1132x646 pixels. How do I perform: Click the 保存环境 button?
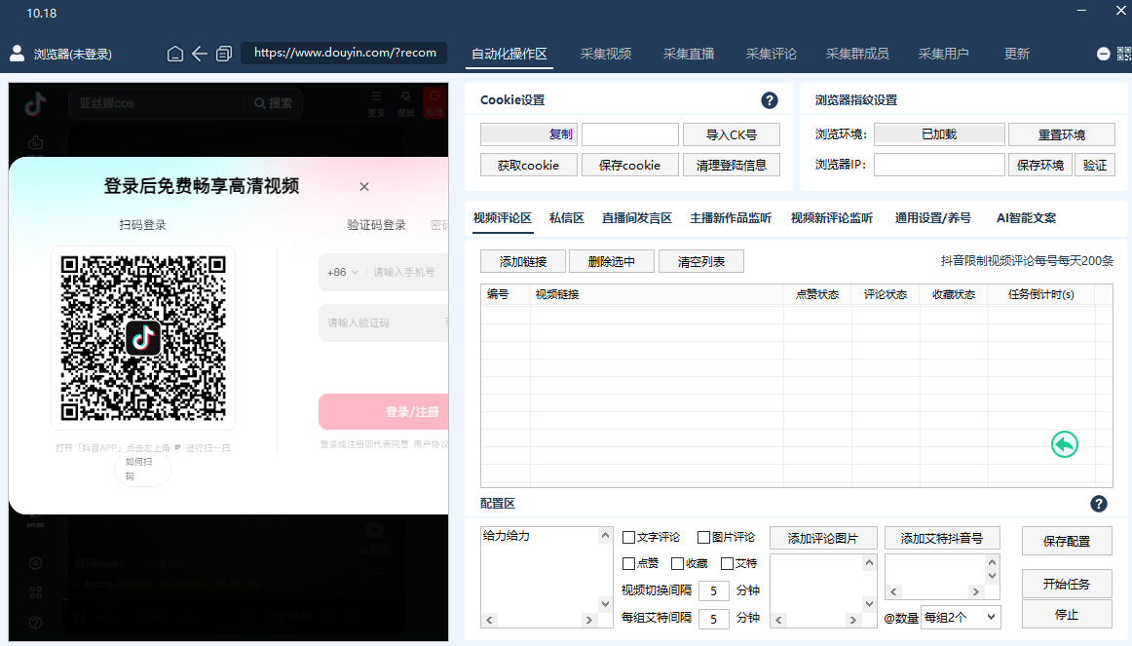tap(1040, 166)
